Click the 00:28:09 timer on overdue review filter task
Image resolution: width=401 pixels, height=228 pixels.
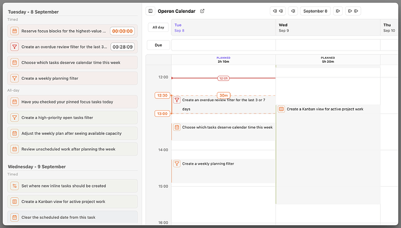(x=123, y=47)
